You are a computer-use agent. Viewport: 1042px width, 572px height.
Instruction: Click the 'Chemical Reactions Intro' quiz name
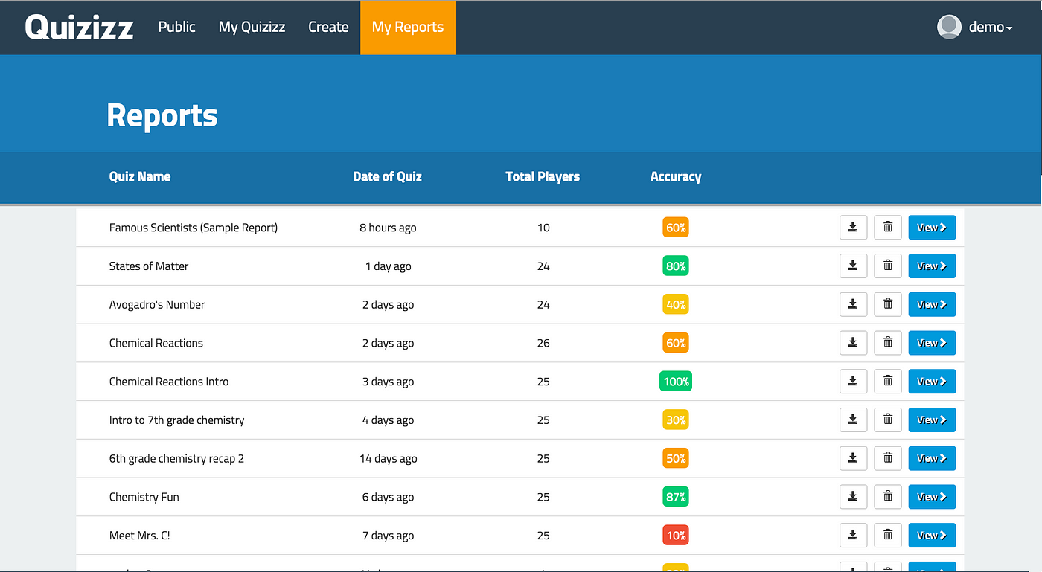pyautogui.click(x=169, y=382)
